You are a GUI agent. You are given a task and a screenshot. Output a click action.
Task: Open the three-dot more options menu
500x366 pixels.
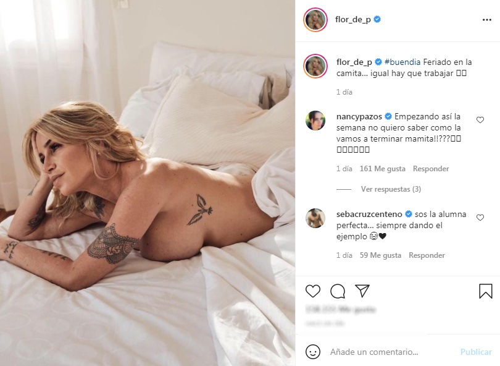click(x=487, y=20)
